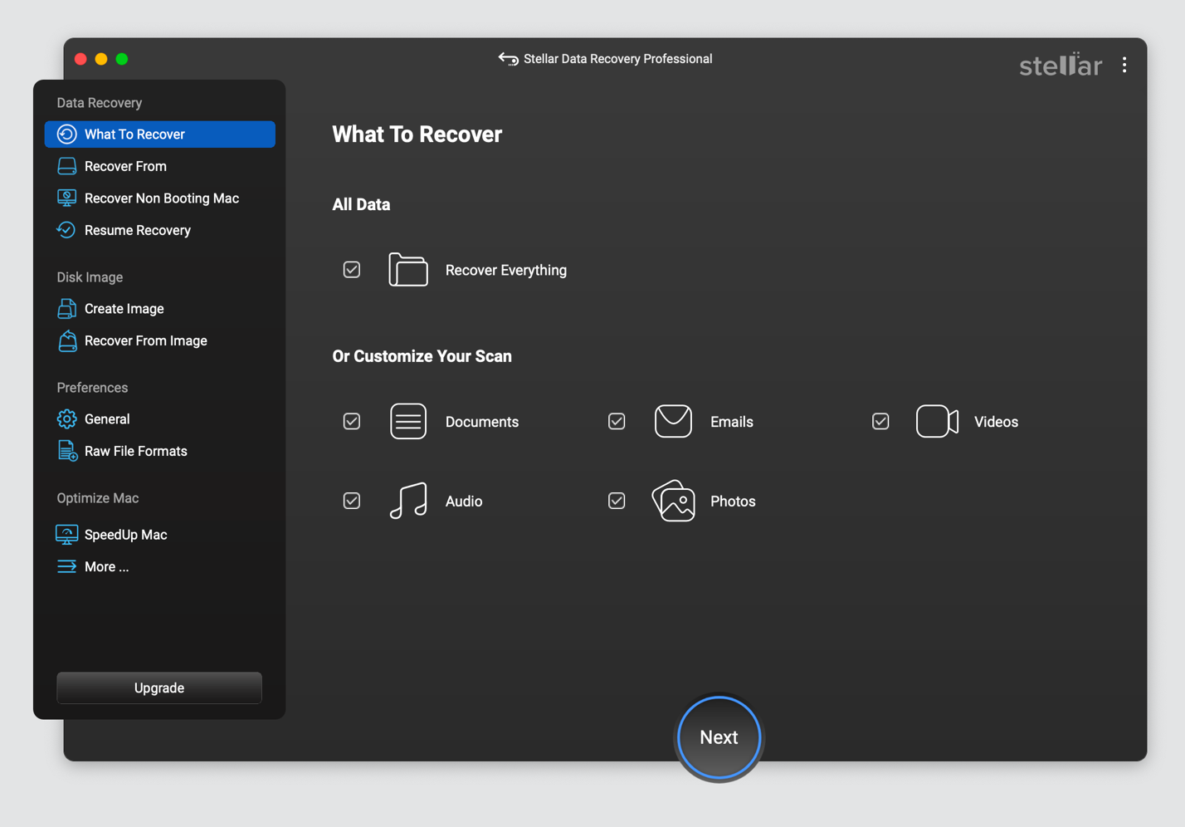1185x827 pixels.
Task: Click the Emails label
Action: tap(732, 422)
